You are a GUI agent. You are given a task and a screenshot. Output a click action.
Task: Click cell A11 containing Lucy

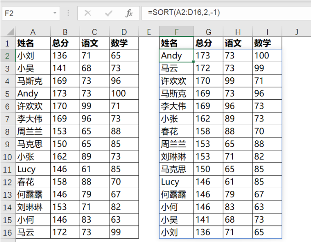[x=33, y=169]
